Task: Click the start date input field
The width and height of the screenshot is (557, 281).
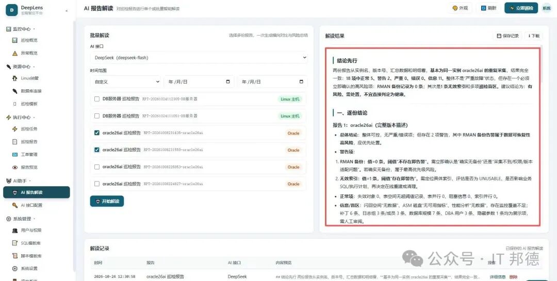Action: 199,81
